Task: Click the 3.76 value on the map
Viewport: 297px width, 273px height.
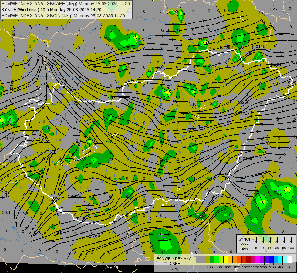Action: 10,139
